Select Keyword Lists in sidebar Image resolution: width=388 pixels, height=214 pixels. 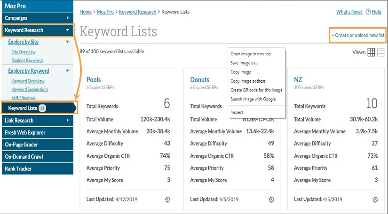(x=40, y=108)
